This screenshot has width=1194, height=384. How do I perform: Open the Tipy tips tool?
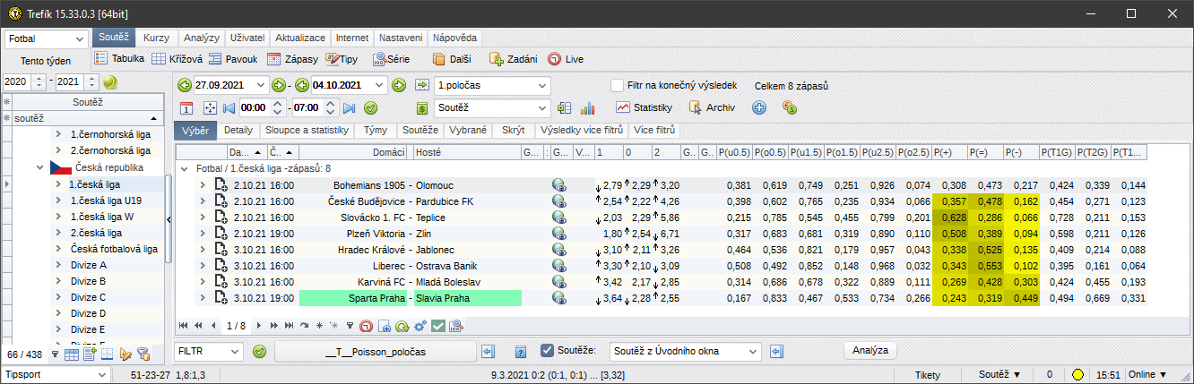point(342,59)
